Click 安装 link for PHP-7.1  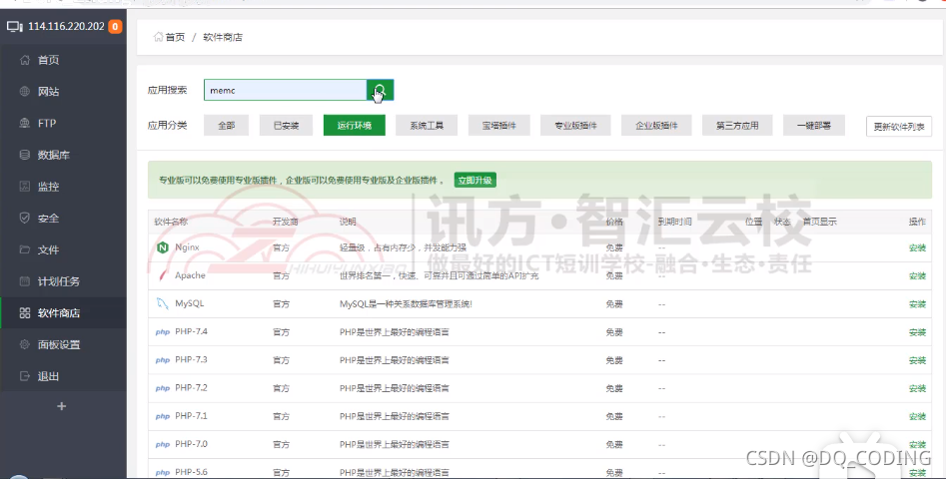pyautogui.click(x=917, y=417)
